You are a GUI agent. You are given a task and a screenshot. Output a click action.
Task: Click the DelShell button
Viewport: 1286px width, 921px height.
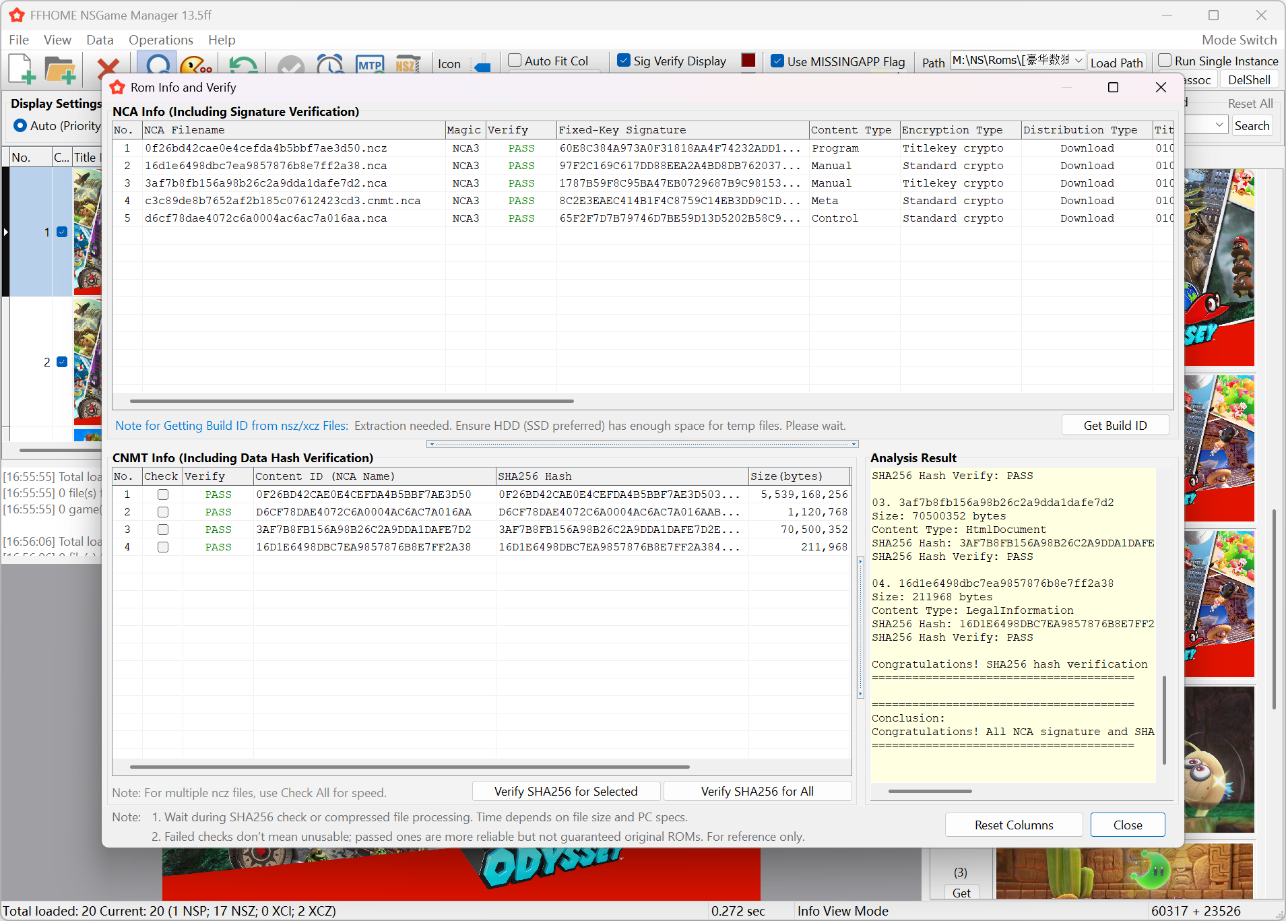pos(1249,80)
